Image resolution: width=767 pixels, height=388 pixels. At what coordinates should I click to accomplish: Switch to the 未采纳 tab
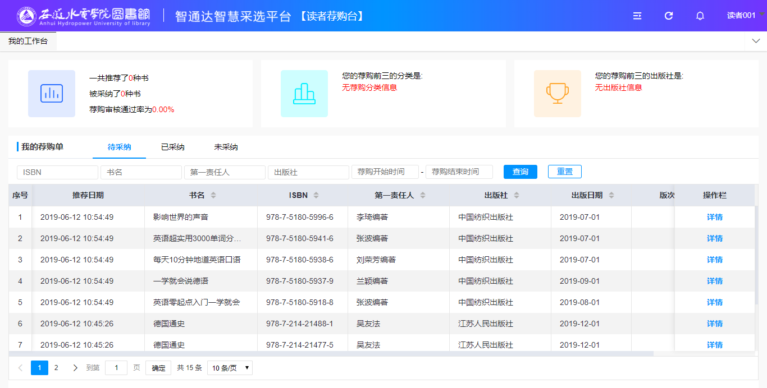(226, 147)
